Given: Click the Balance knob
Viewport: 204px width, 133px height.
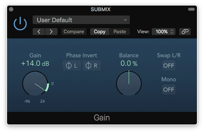Looking at the screenshot, I should pos(129,83).
